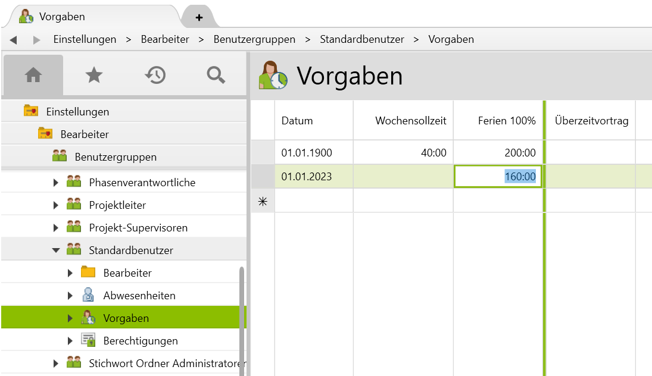Open a new tab with plus button

pos(199,17)
